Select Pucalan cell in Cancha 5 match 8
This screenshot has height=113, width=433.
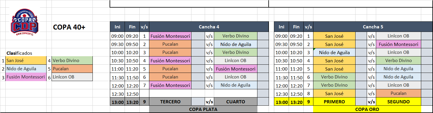tap(399, 93)
